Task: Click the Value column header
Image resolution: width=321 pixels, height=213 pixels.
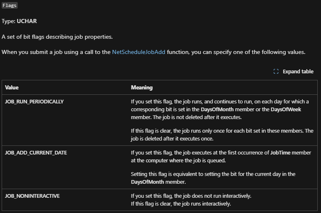Action: click(12, 88)
